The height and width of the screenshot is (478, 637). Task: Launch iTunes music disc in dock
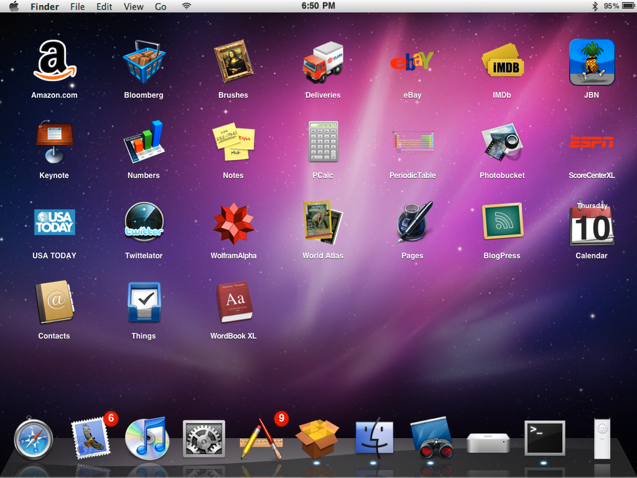tap(146, 439)
